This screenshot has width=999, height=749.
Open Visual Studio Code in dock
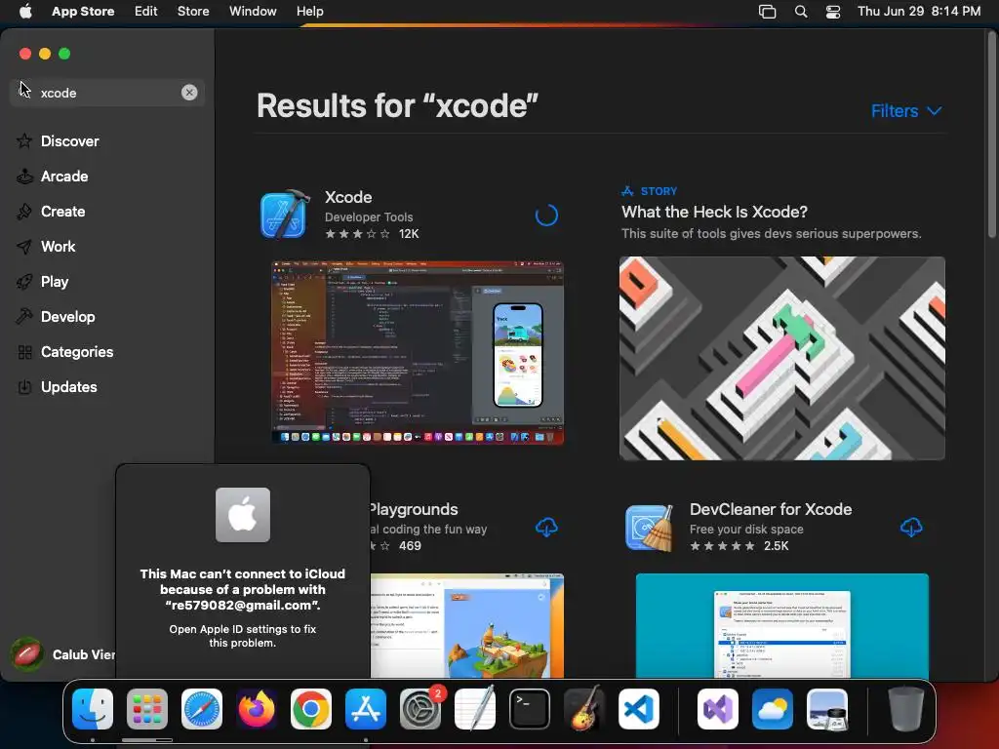(x=638, y=709)
